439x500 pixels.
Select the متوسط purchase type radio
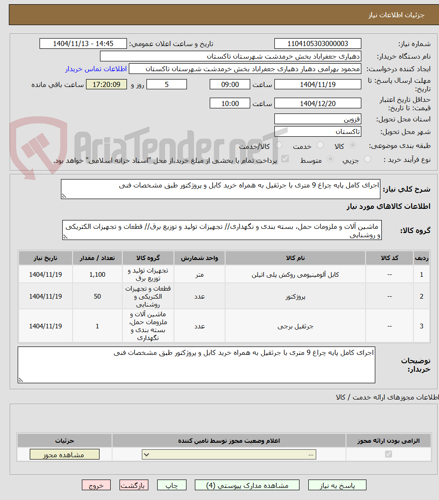click(x=331, y=159)
